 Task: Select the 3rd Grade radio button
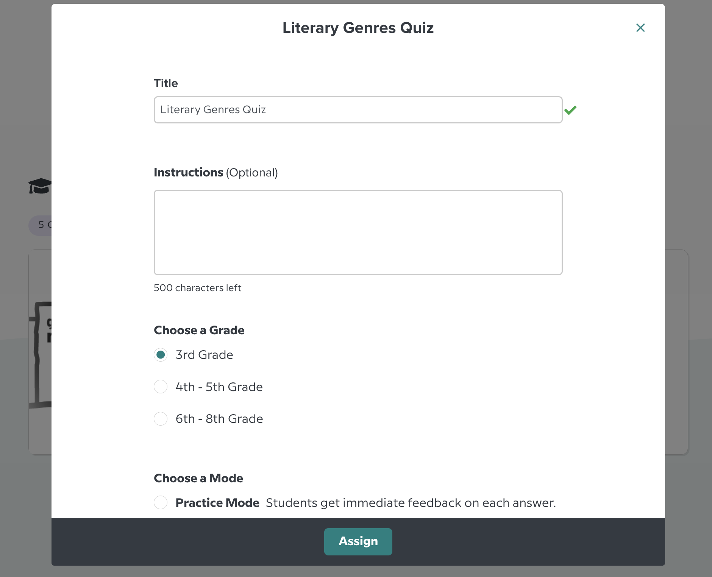[x=161, y=355]
